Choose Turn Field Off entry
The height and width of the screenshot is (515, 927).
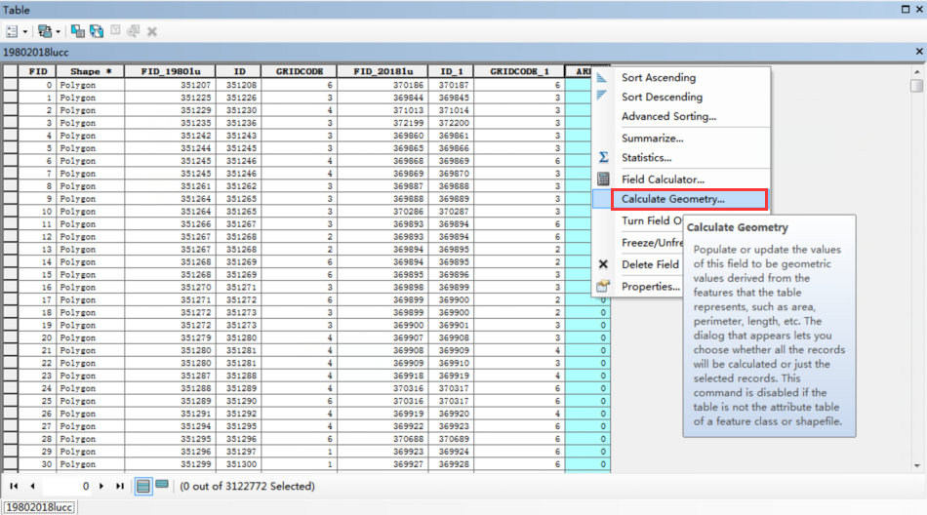click(x=652, y=220)
